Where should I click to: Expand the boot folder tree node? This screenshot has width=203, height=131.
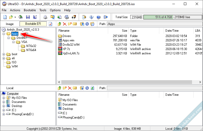pos(4,54)
